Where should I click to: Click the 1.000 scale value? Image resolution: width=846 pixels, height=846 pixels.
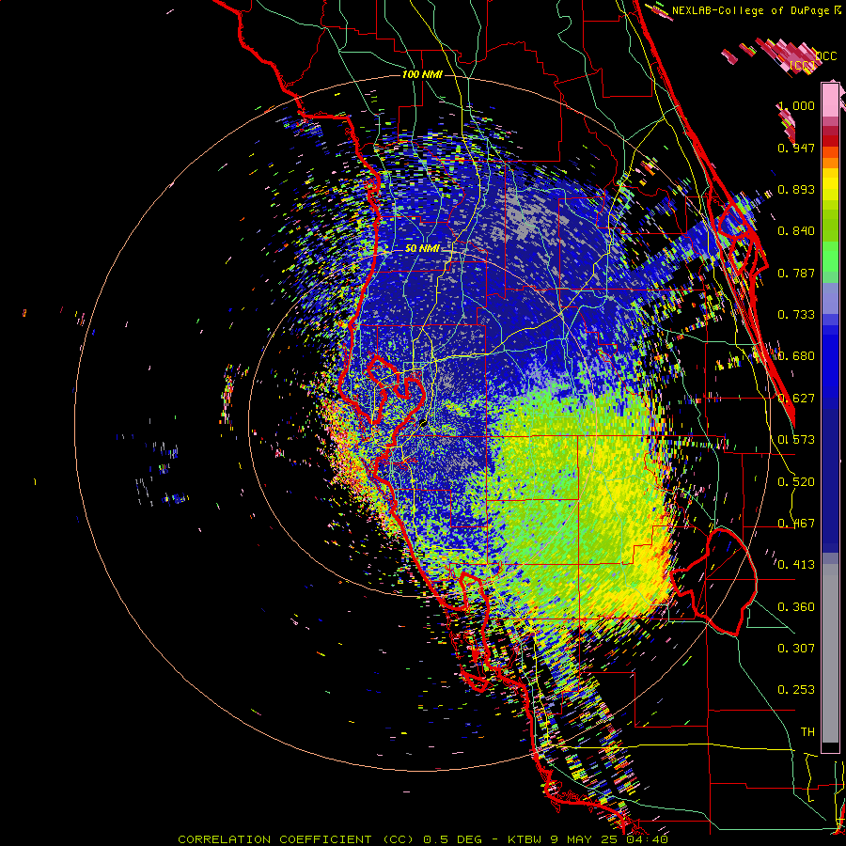(x=796, y=105)
